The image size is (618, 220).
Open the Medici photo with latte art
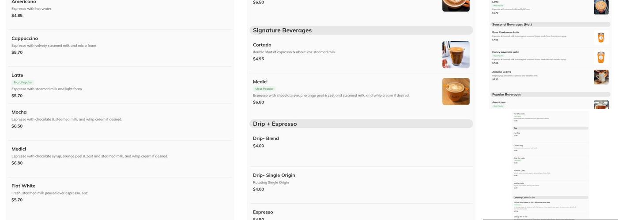(456, 92)
